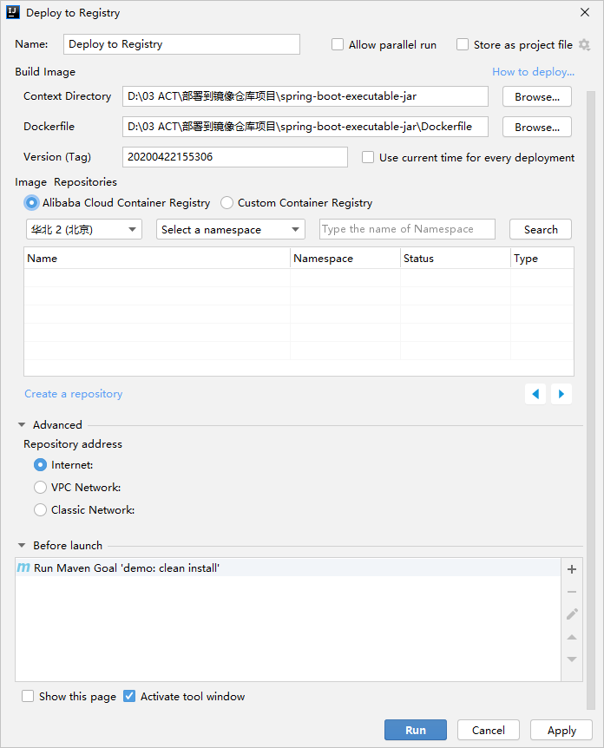Choose VPC Network repository address
Image resolution: width=604 pixels, height=748 pixels.
click(41, 487)
